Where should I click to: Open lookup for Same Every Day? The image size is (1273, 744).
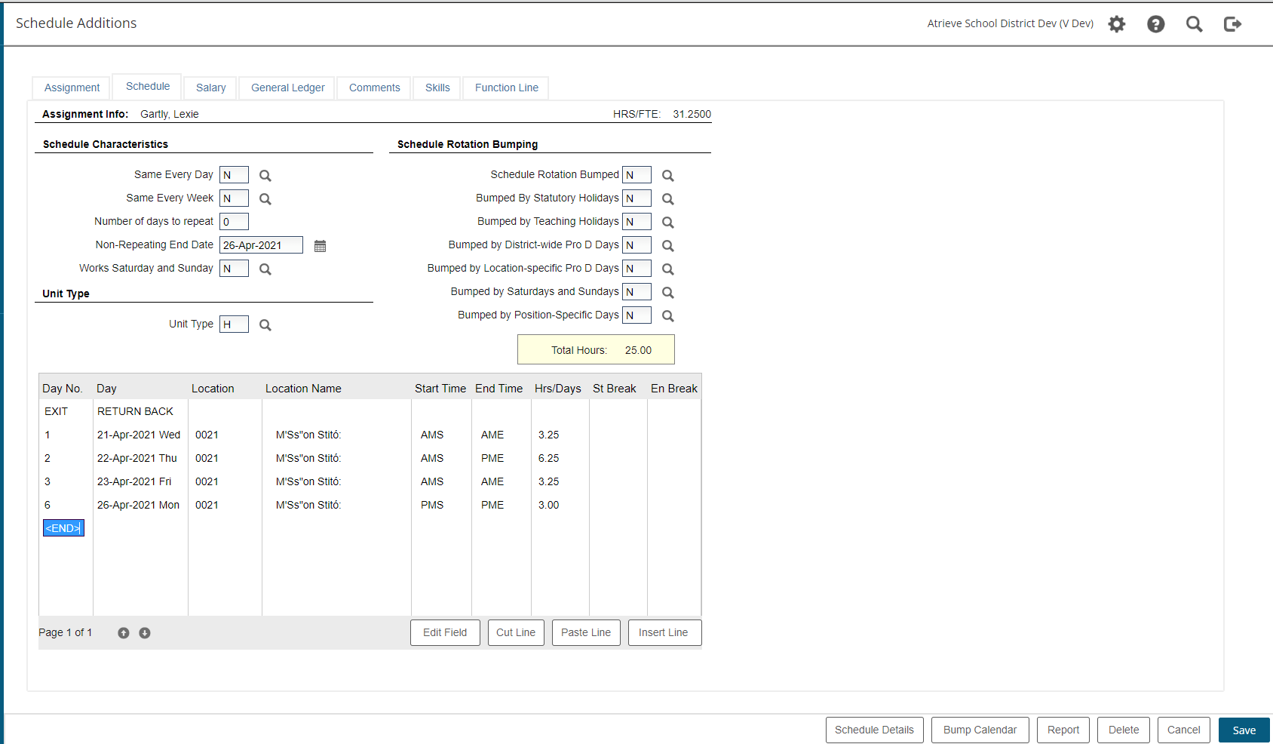point(265,176)
